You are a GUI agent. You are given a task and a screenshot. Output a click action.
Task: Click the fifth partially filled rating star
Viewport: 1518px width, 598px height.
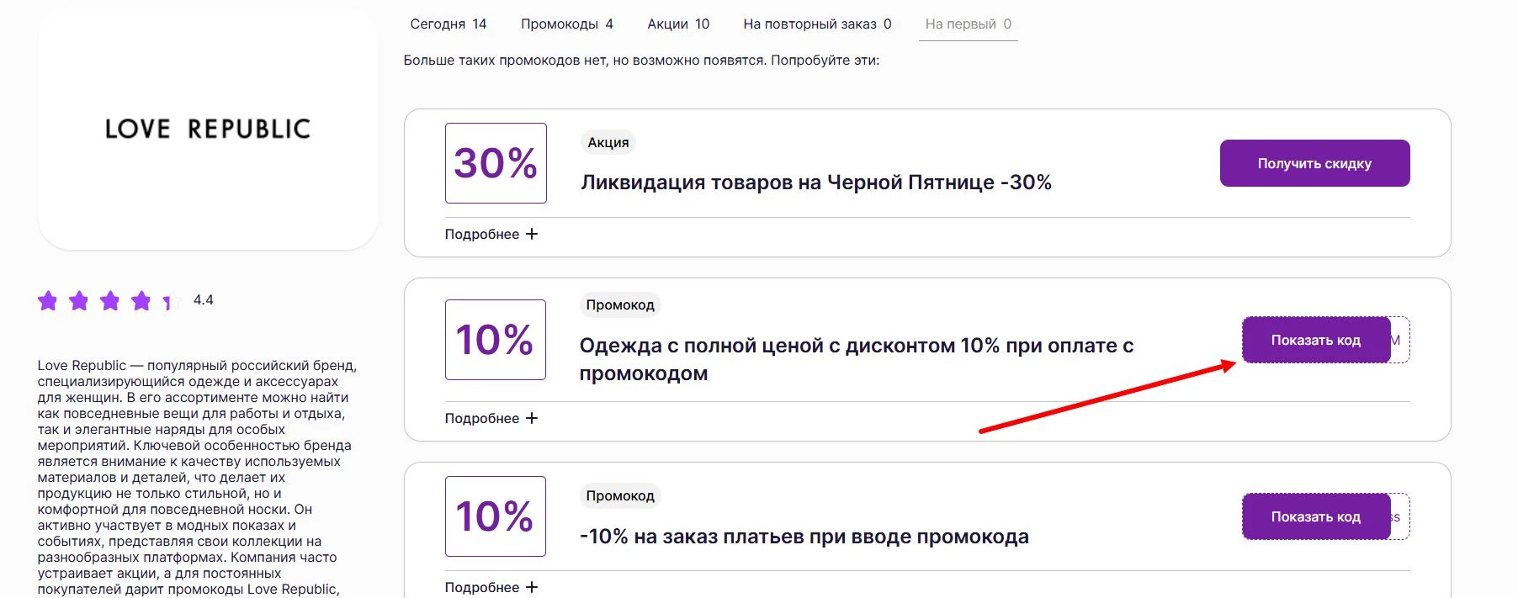click(x=172, y=301)
